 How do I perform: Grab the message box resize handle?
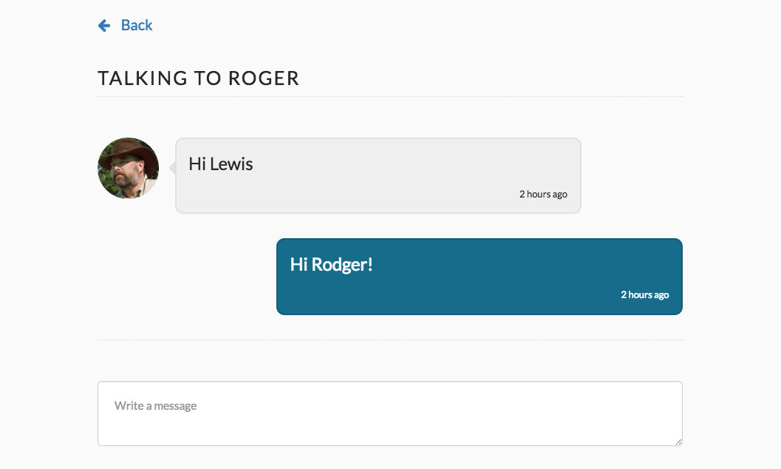[678, 442]
